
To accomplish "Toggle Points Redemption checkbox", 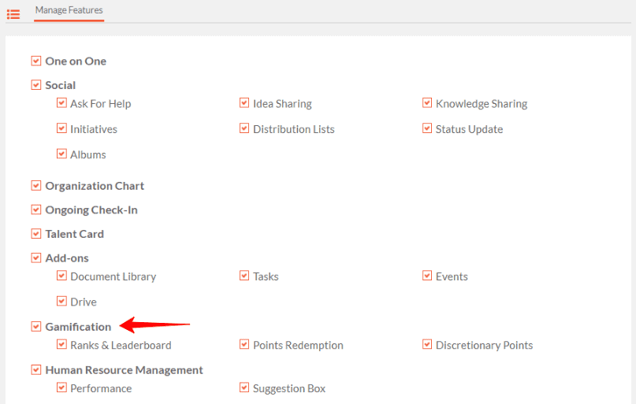I will 244,344.
